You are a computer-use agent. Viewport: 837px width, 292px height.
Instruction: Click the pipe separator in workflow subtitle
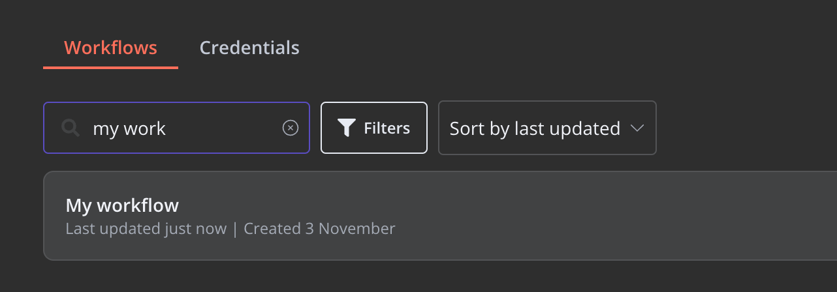pyautogui.click(x=235, y=229)
